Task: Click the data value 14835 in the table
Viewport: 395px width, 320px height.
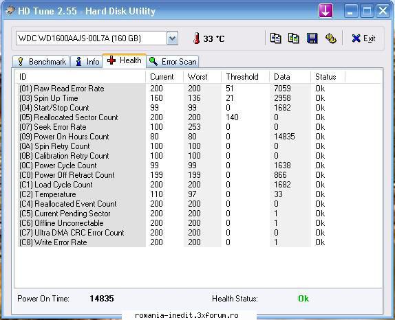Action: click(284, 137)
